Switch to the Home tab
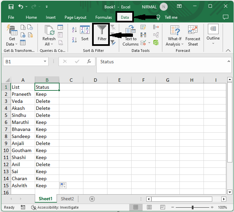The width and height of the screenshot is (234, 212). tap(31, 17)
